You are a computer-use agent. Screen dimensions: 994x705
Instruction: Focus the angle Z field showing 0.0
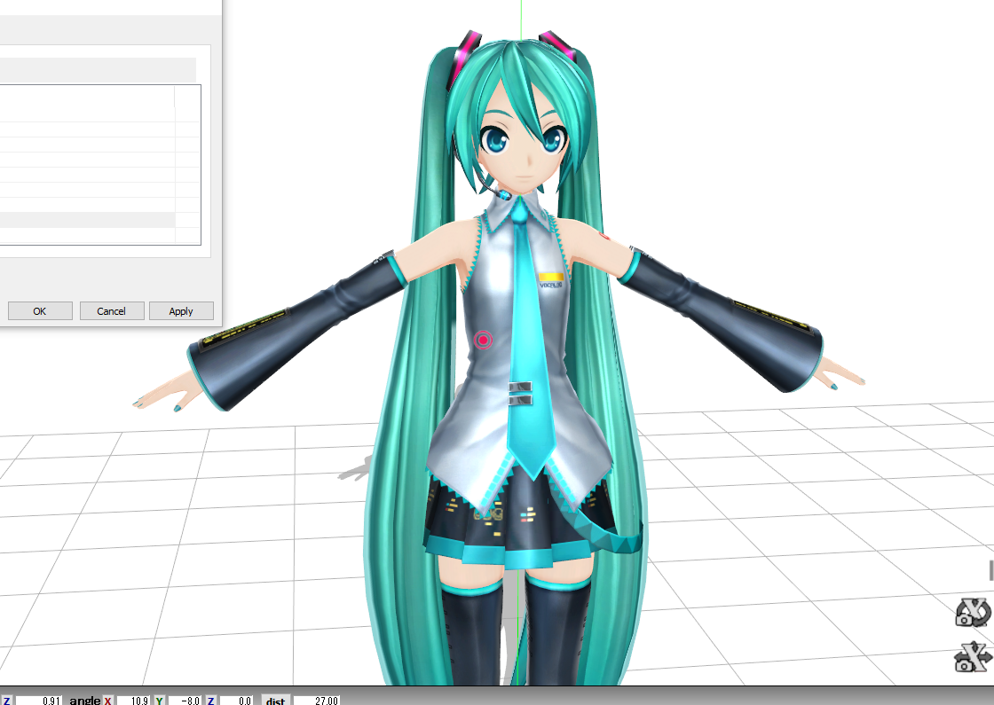click(x=236, y=701)
